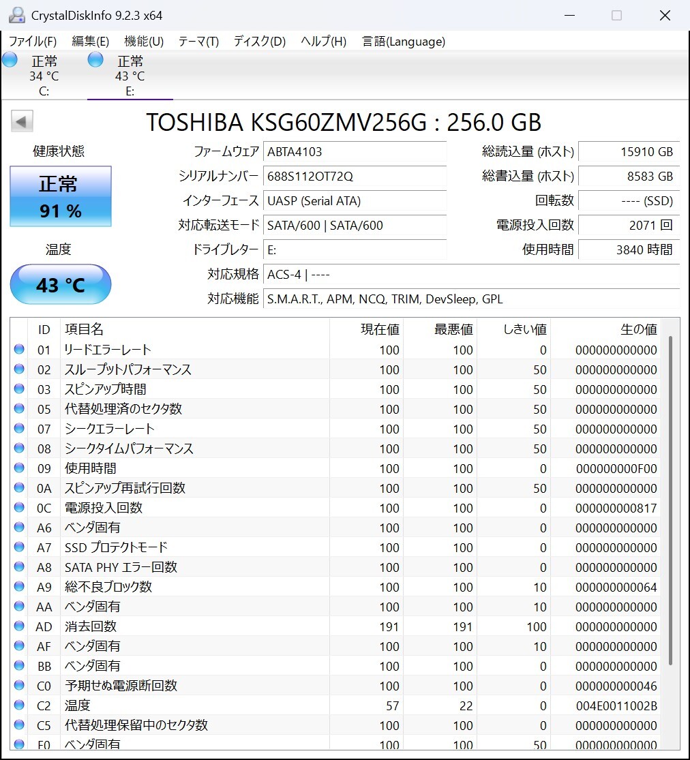This screenshot has width=690, height=760.
Task: Open the ディスク(D) menu
Action: 259,42
